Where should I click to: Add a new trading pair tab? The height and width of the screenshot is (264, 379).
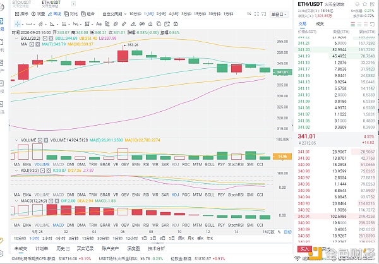click(x=73, y=4)
